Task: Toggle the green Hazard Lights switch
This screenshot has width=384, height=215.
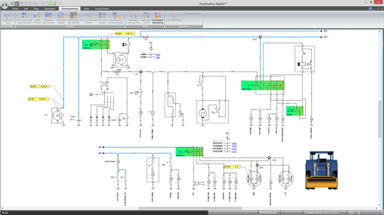Action: [x=262, y=85]
